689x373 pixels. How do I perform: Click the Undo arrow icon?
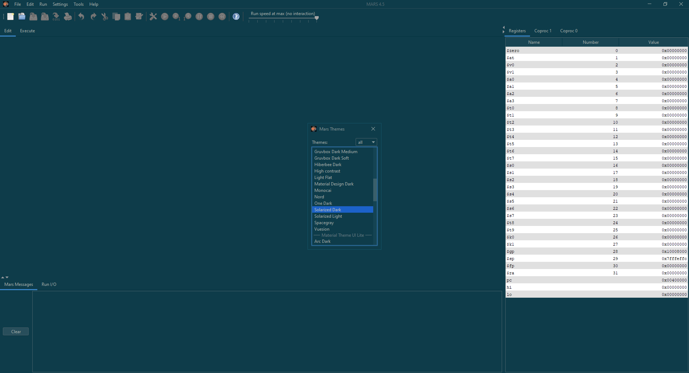point(81,16)
